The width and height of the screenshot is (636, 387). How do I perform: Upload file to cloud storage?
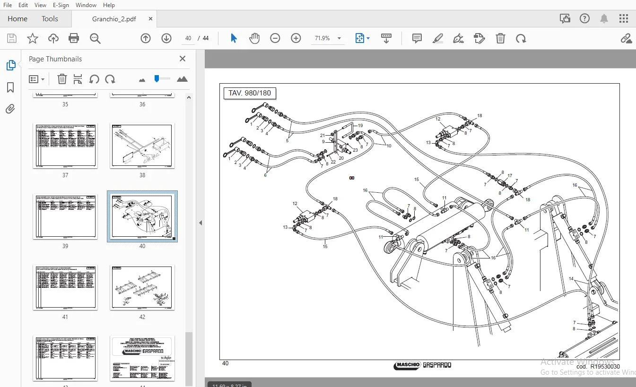(x=53, y=38)
